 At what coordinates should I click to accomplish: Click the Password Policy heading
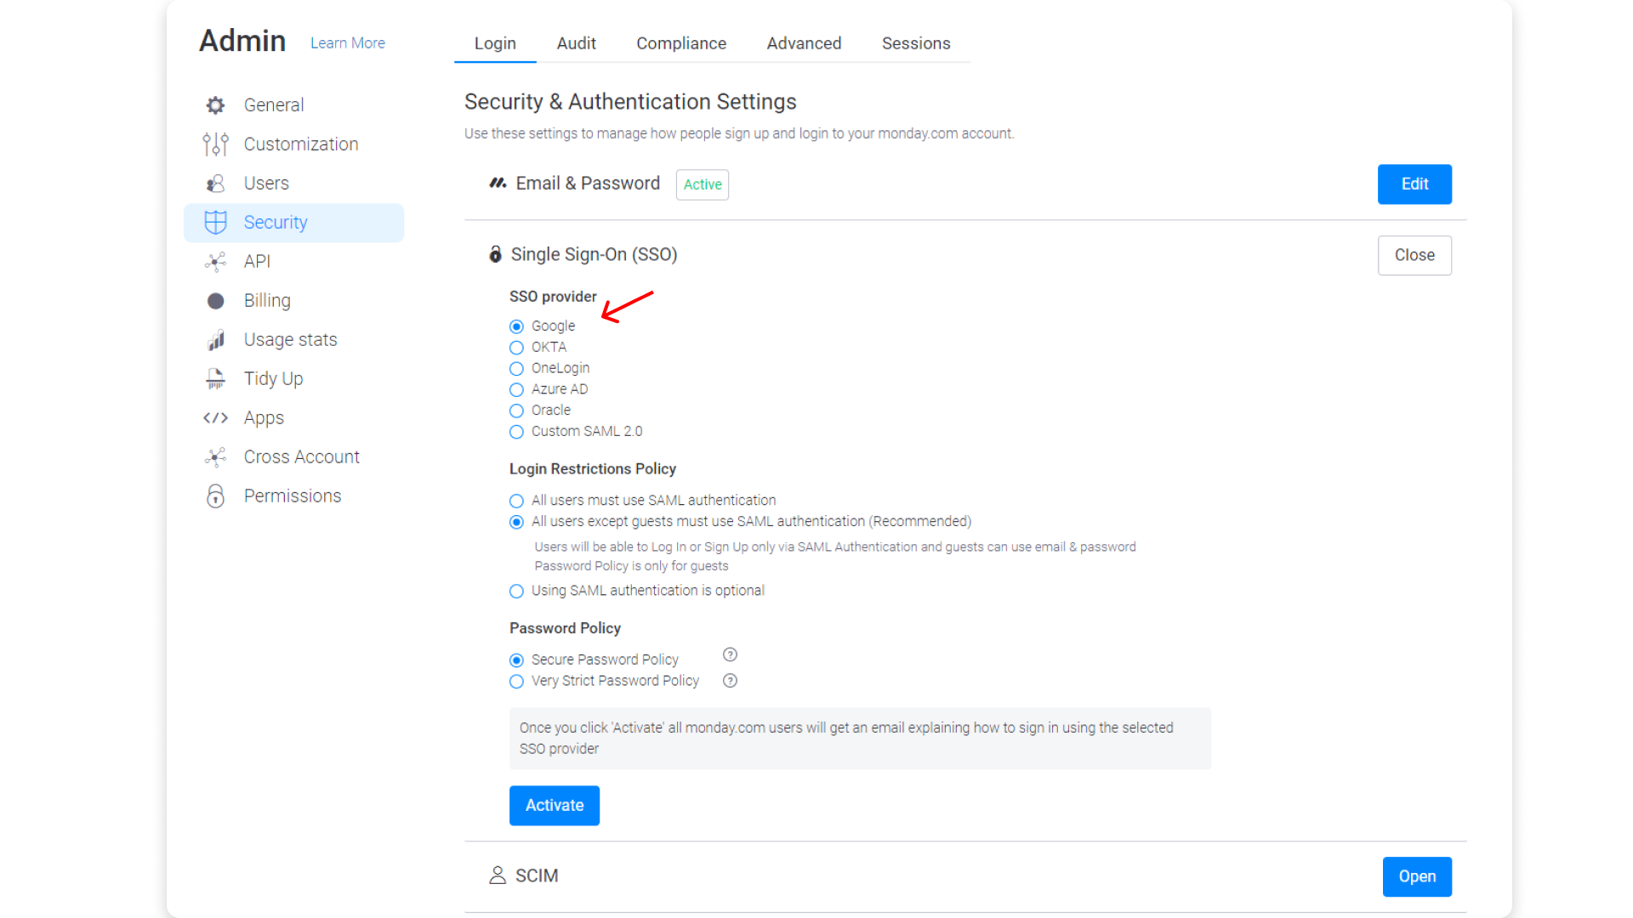(x=565, y=628)
